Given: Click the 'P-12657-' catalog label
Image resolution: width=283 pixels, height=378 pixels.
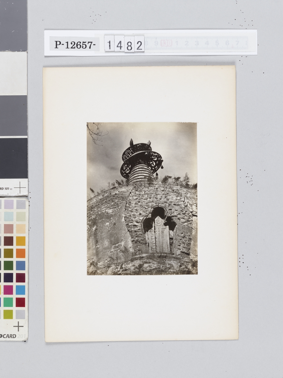Looking at the screenshot, I should click(74, 45).
